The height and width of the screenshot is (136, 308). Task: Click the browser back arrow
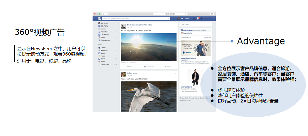(103, 14)
